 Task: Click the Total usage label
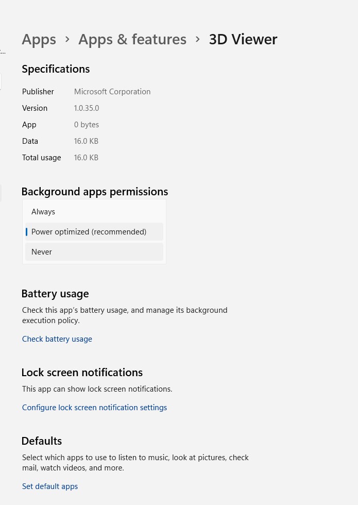click(42, 158)
